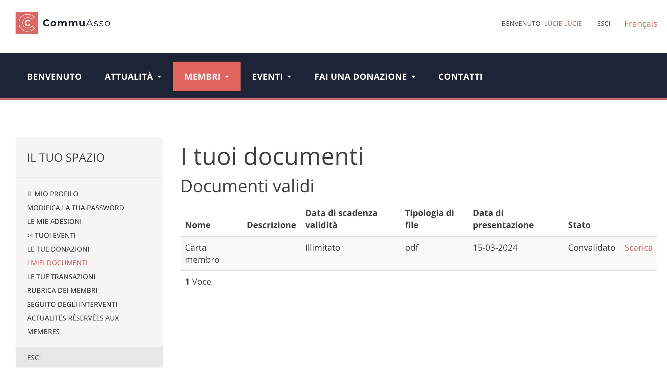Image resolution: width=667 pixels, height=378 pixels.
Task: Switch the site language to Français
Action: tap(640, 24)
